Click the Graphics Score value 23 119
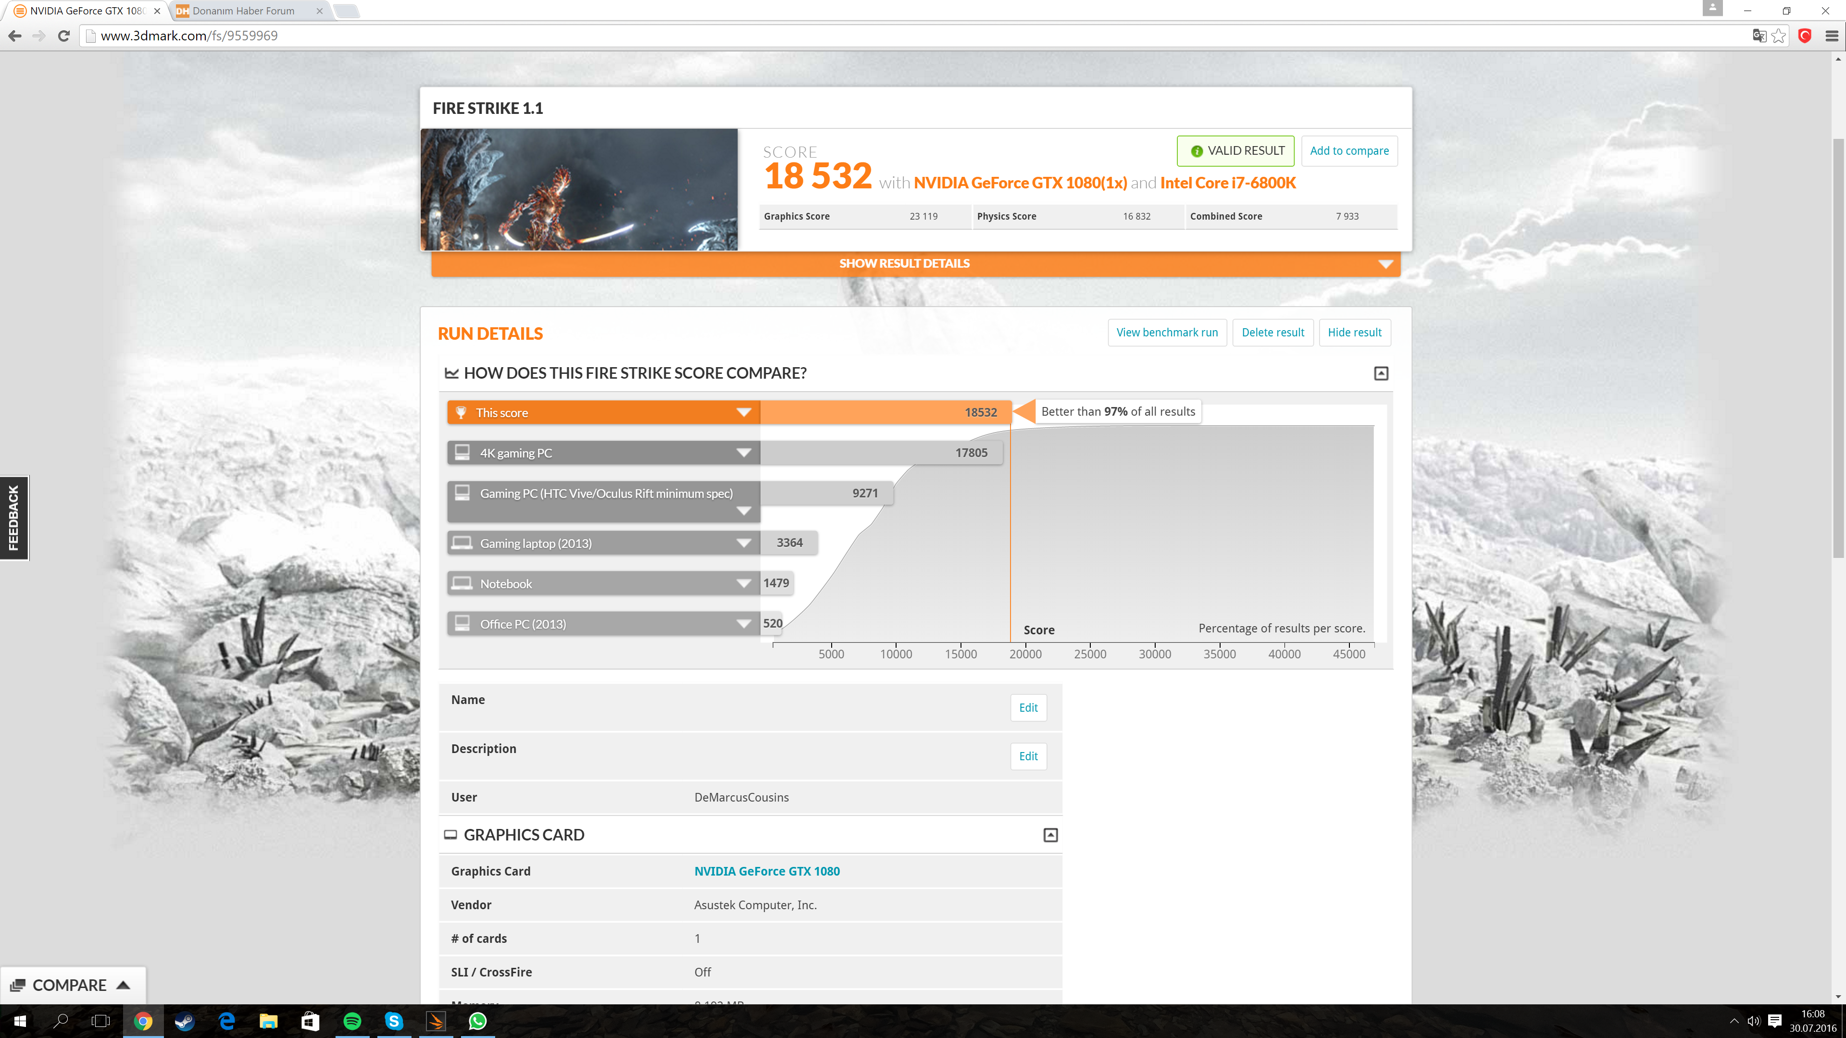 [923, 216]
